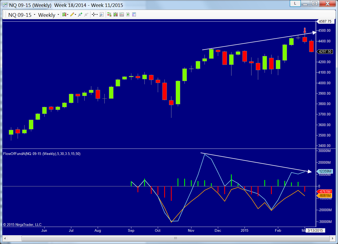Select the drawing tools pencil icon

(73, 14)
